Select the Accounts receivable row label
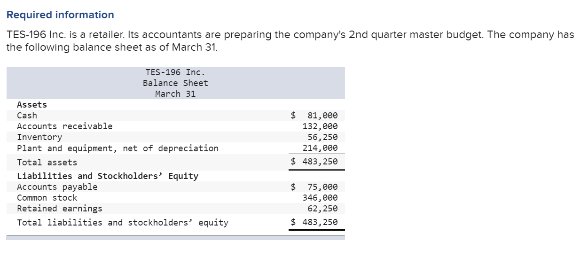This screenshot has width=588, height=257. tap(65, 126)
